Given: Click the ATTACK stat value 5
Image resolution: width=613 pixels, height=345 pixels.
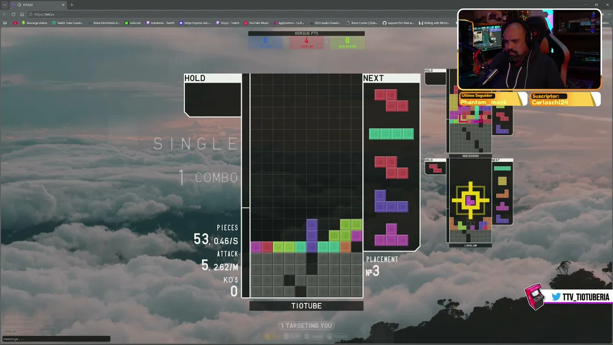Looking at the screenshot, I should [x=205, y=265].
